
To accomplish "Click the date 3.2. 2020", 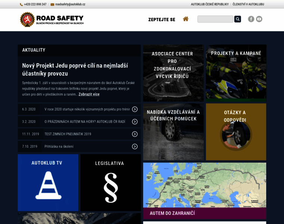I will pyautogui.click(x=29, y=122).
